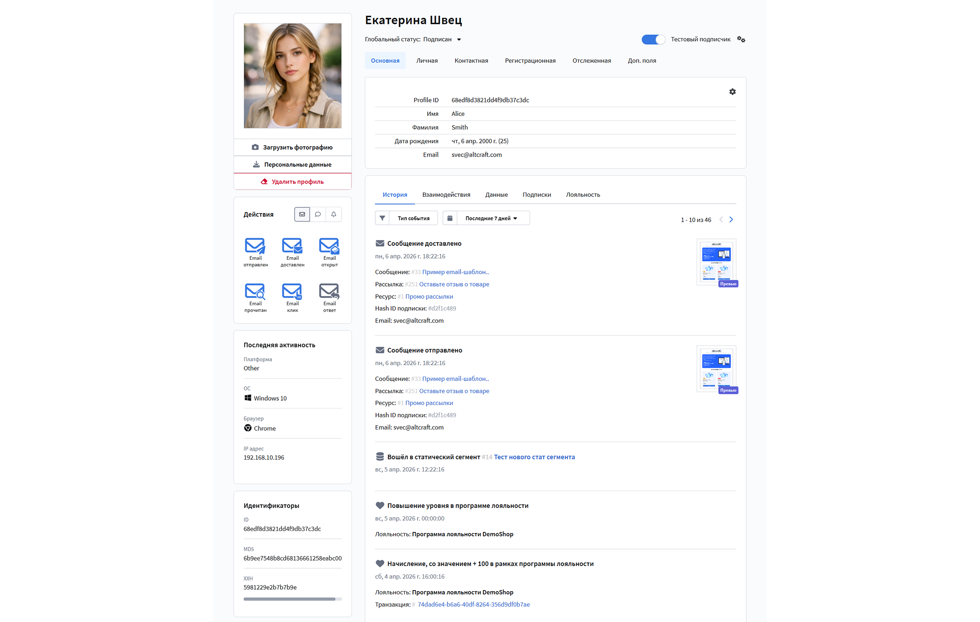Click the Email клик action icon
The width and height of the screenshot is (980, 622).
(x=292, y=291)
